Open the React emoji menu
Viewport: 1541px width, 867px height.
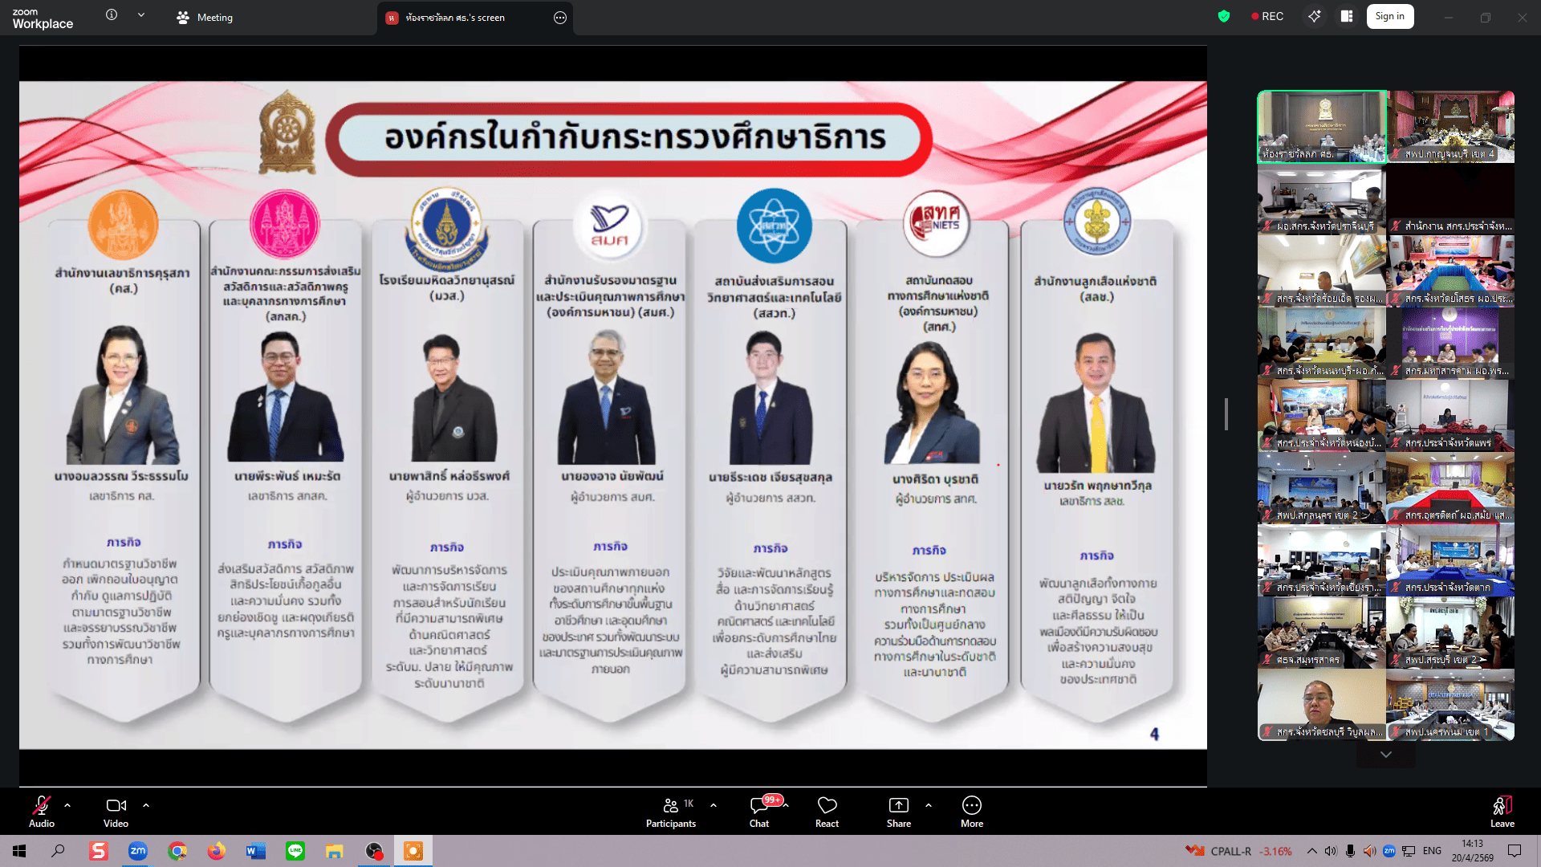827,806
